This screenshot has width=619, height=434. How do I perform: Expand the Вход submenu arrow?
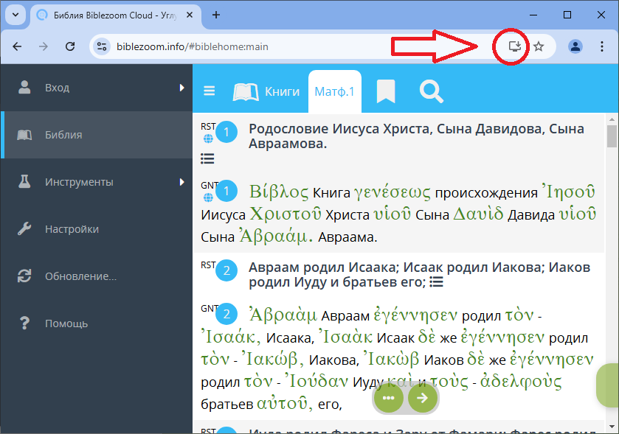[x=181, y=88]
